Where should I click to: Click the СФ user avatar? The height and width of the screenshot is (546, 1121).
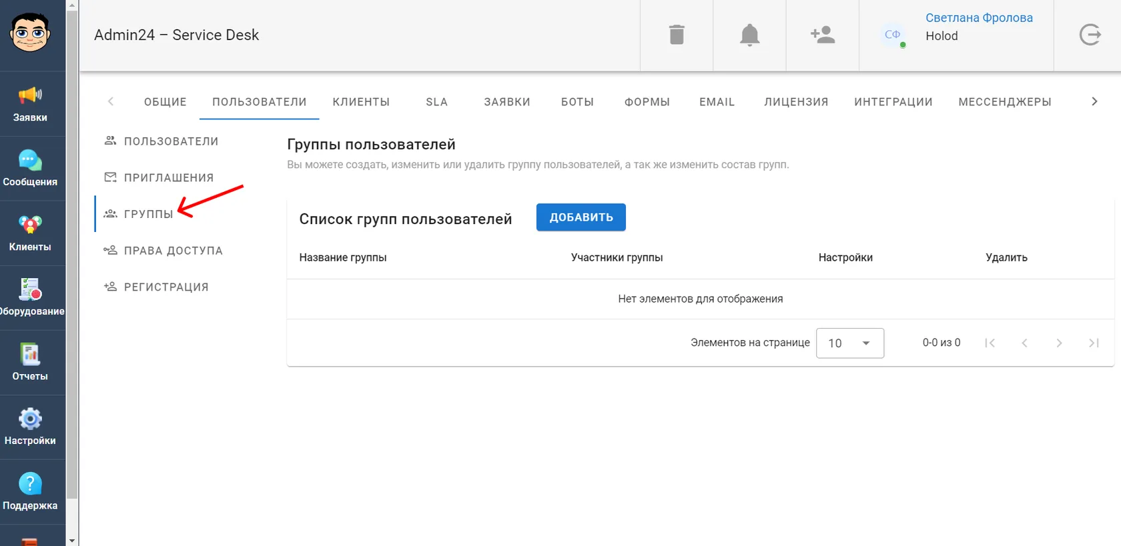[893, 35]
